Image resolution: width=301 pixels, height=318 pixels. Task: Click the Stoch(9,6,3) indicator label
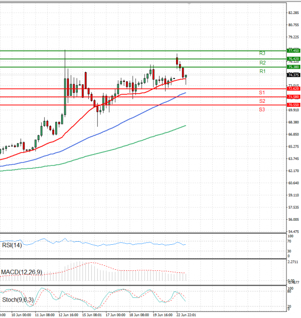[x=18, y=300]
